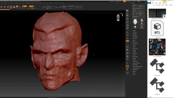Click the Tool palette collapse arrow icon
The width and height of the screenshot is (174, 98).
click(x=131, y=3)
